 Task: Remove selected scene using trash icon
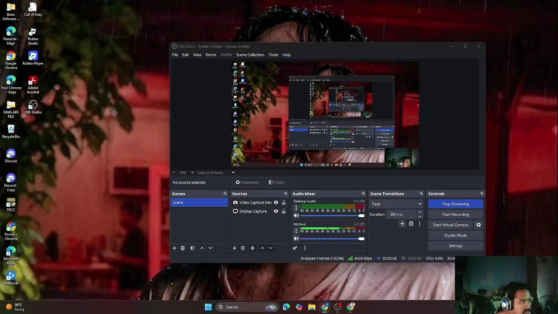(x=183, y=248)
